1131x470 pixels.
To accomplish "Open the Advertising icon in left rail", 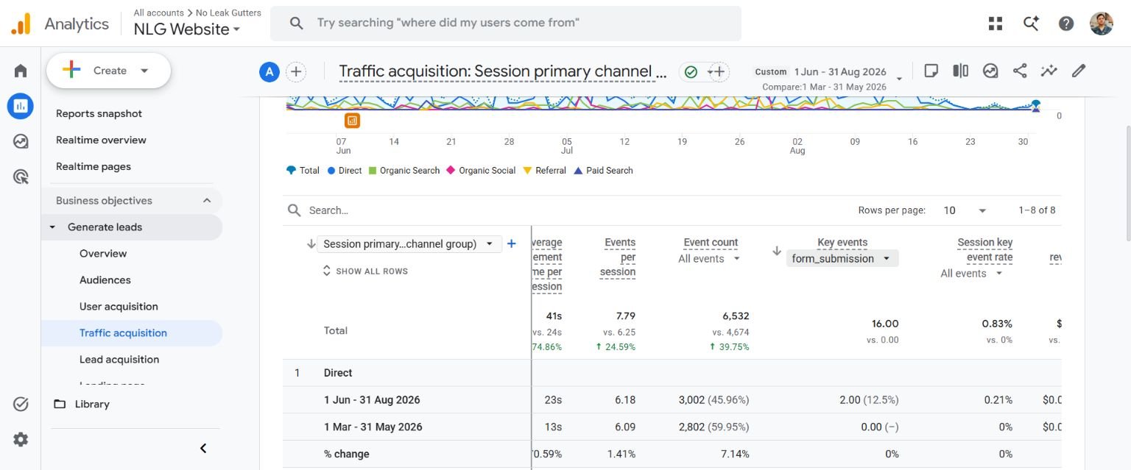I will click(21, 177).
